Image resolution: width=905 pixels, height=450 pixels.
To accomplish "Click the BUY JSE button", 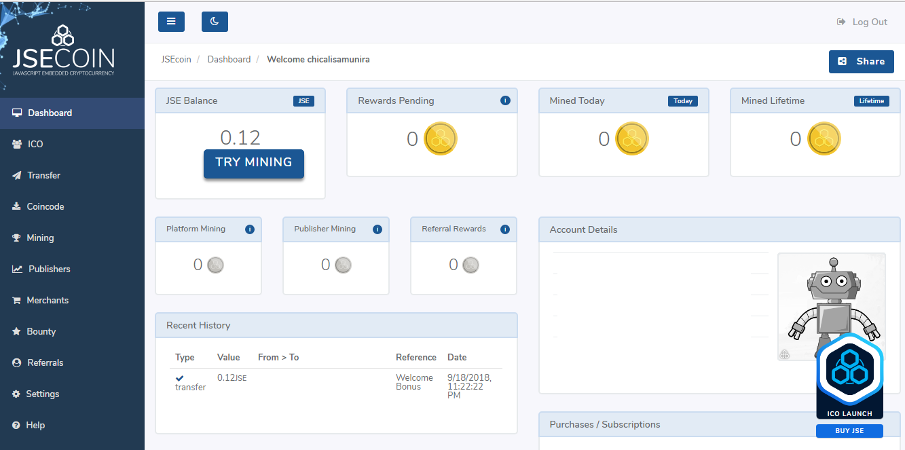I will [x=849, y=431].
